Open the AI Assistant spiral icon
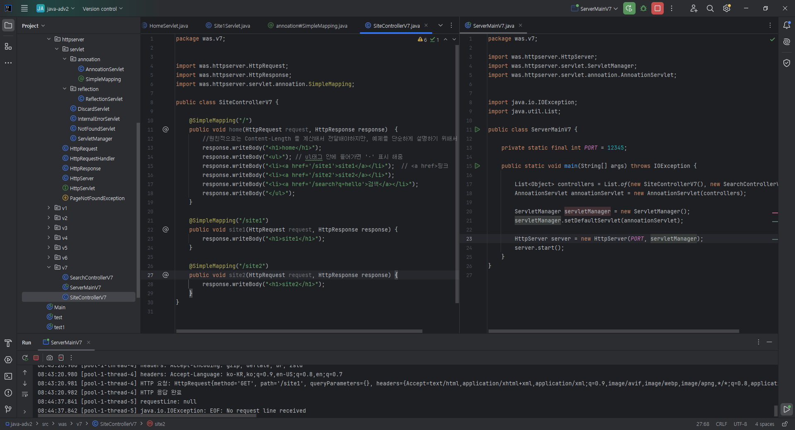The width and height of the screenshot is (795, 430). click(x=787, y=42)
